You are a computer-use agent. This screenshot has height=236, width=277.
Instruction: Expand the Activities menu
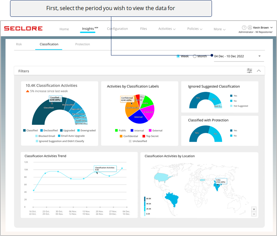click(167, 29)
